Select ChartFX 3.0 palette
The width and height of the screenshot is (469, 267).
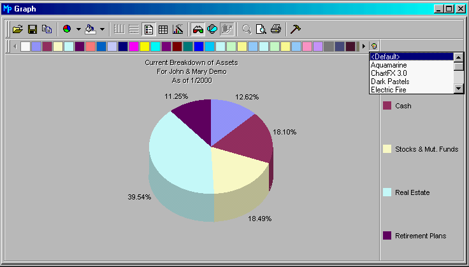412,73
